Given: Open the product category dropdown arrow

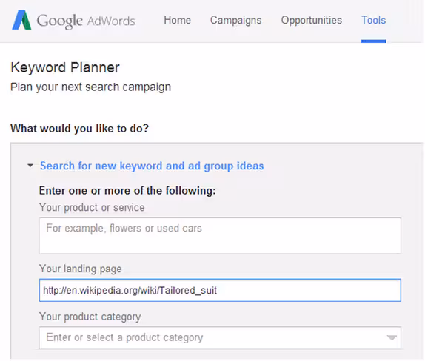Looking at the screenshot, I should click(392, 338).
